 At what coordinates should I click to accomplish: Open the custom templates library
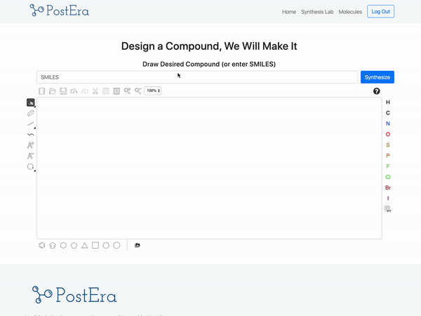click(138, 245)
